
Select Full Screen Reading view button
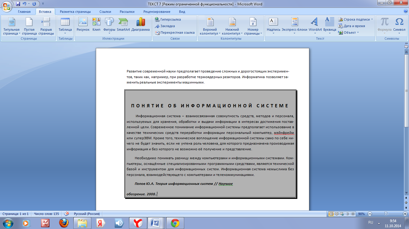337,214
